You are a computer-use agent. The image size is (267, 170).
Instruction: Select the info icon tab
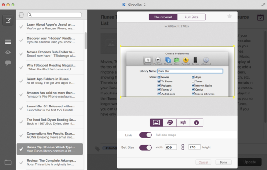197,123
